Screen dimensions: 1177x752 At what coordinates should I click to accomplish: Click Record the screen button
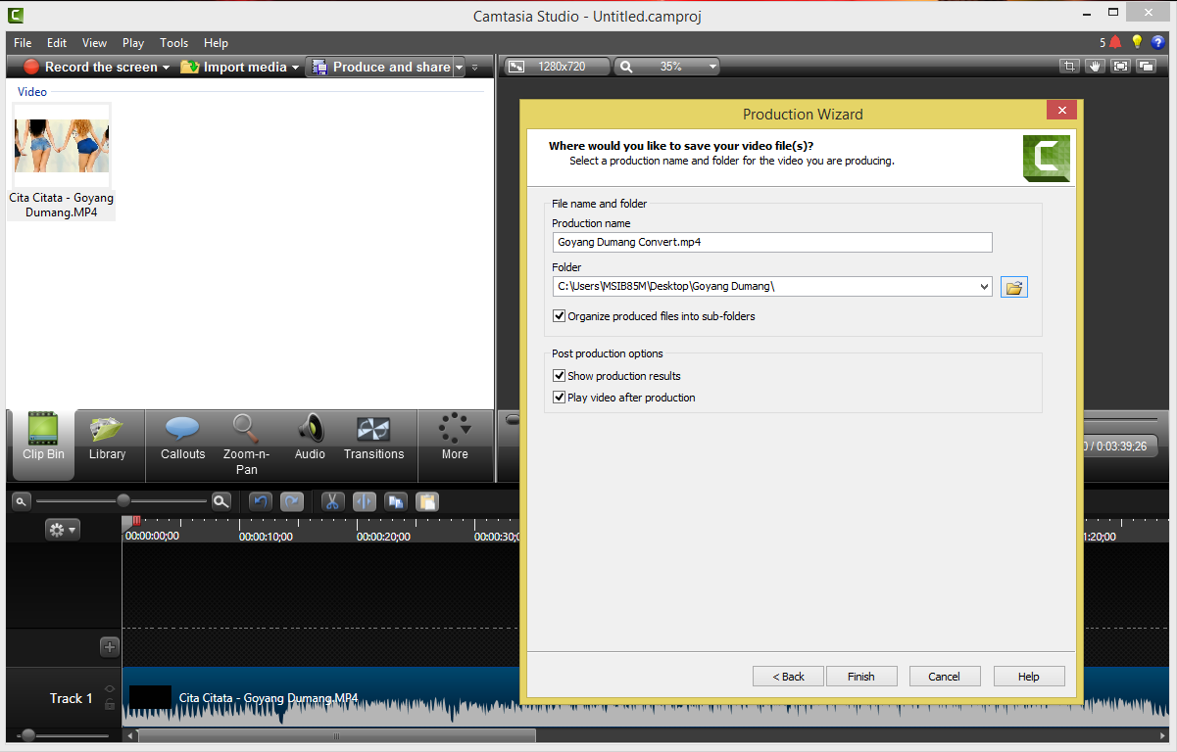[x=90, y=68]
